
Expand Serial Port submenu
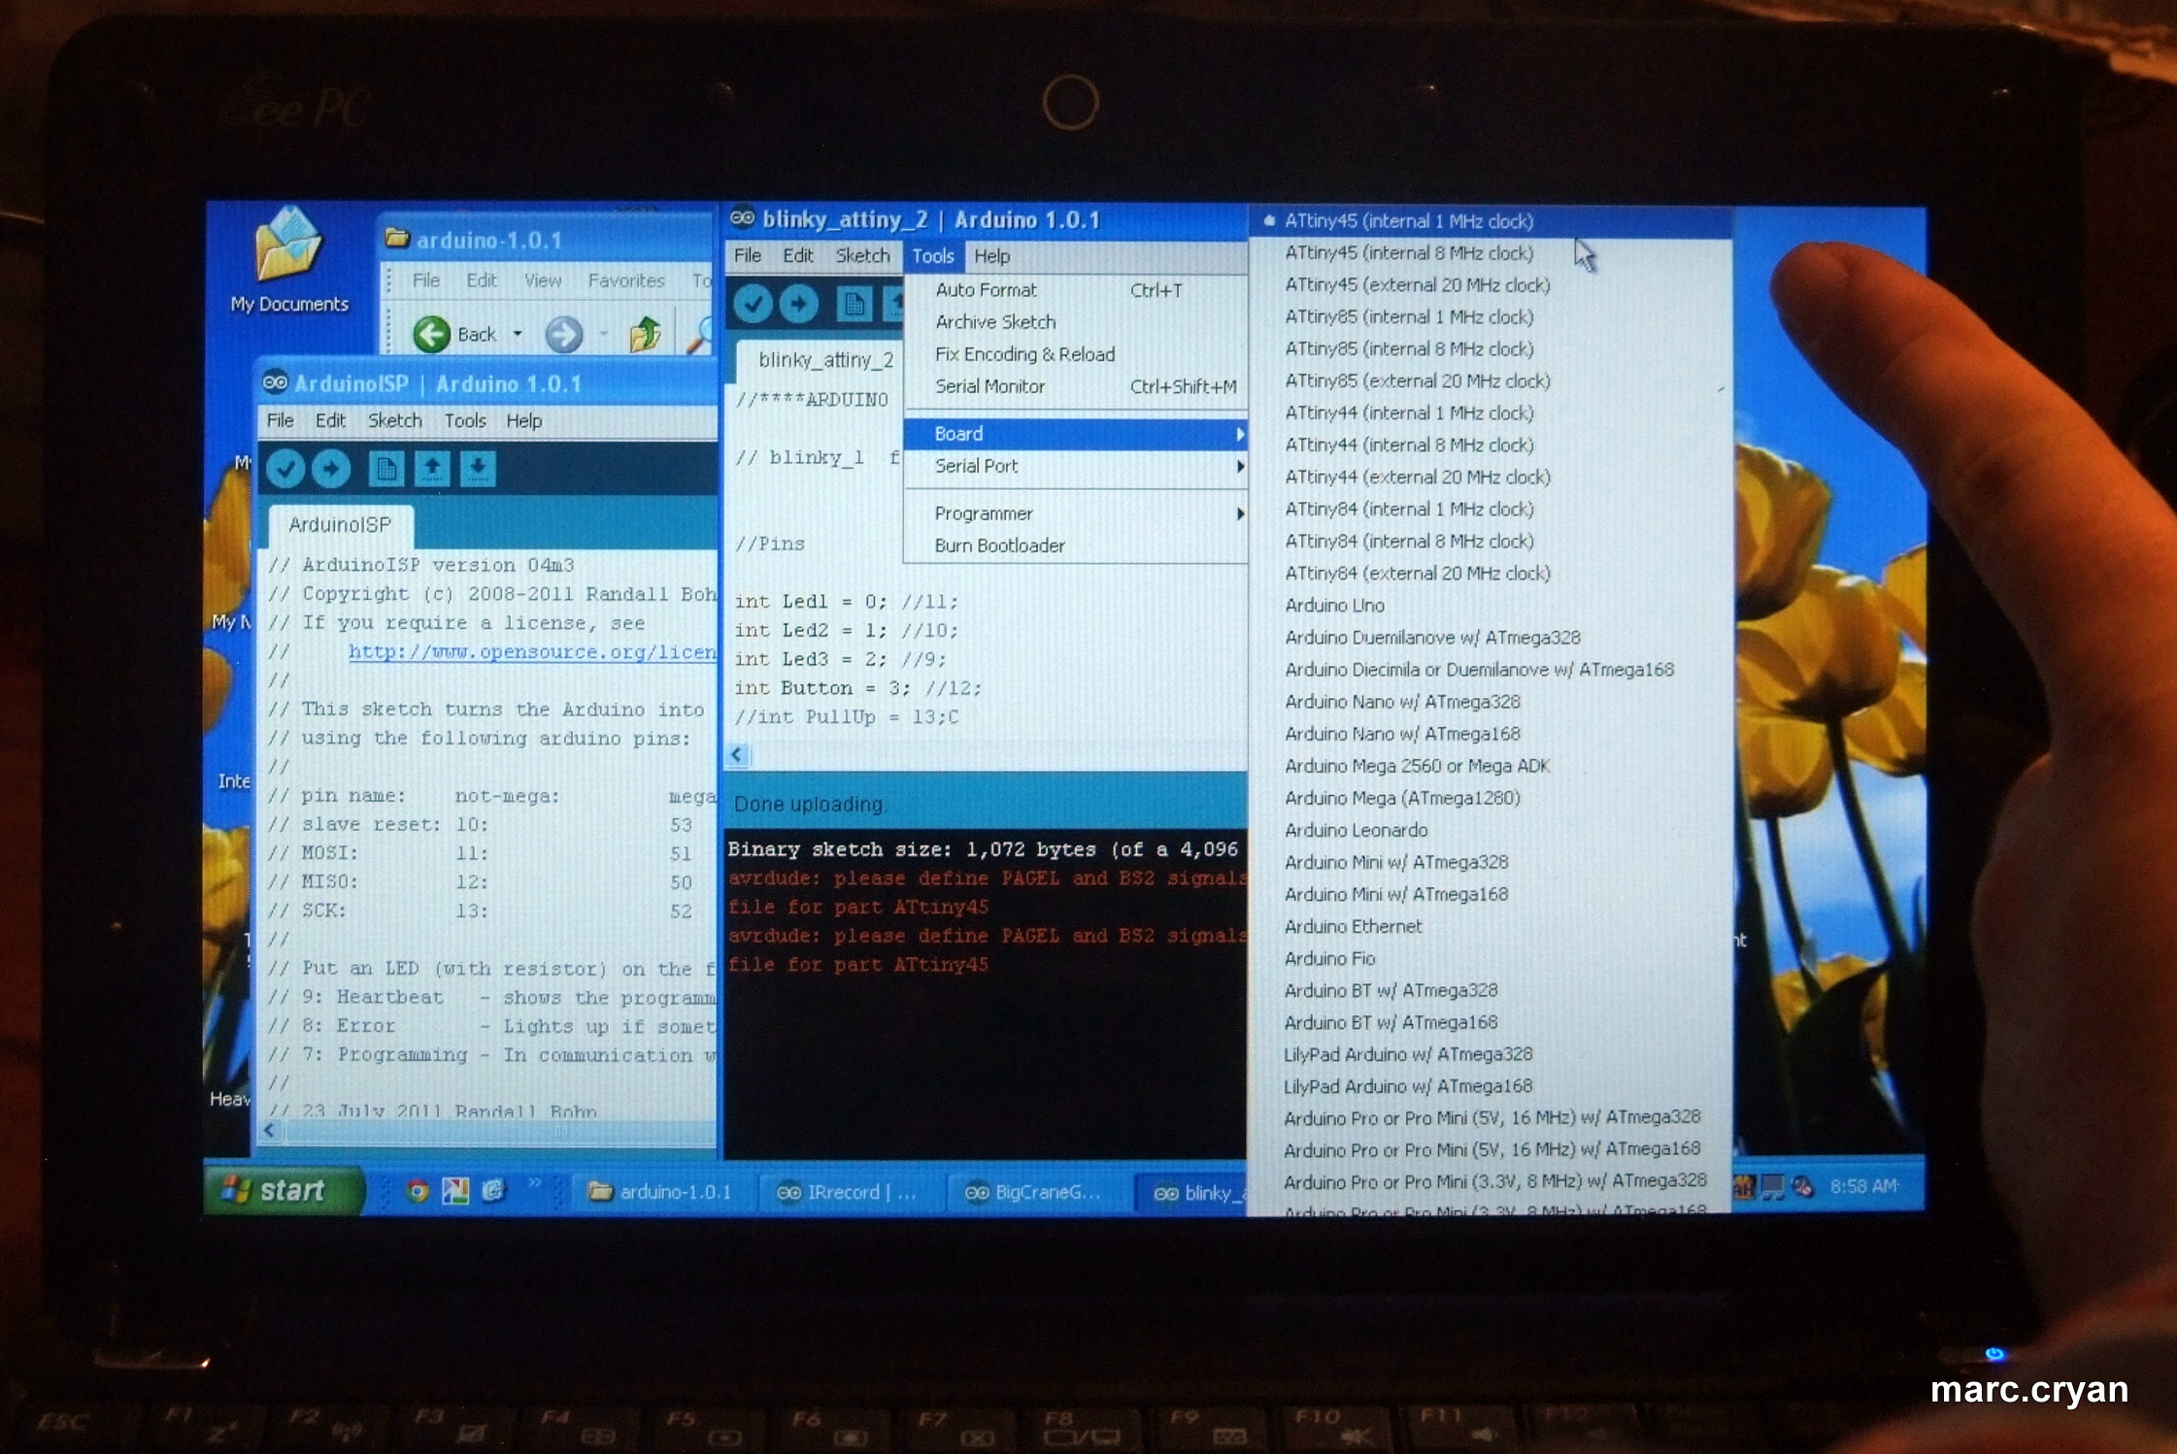tap(1075, 466)
